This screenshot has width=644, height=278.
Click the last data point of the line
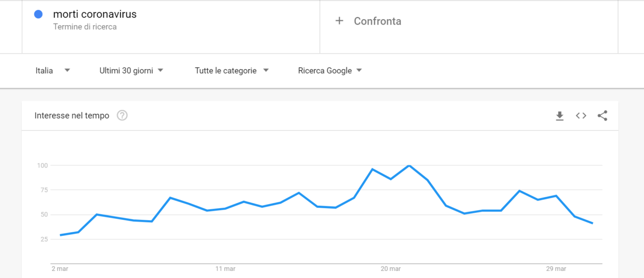(x=593, y=223)
